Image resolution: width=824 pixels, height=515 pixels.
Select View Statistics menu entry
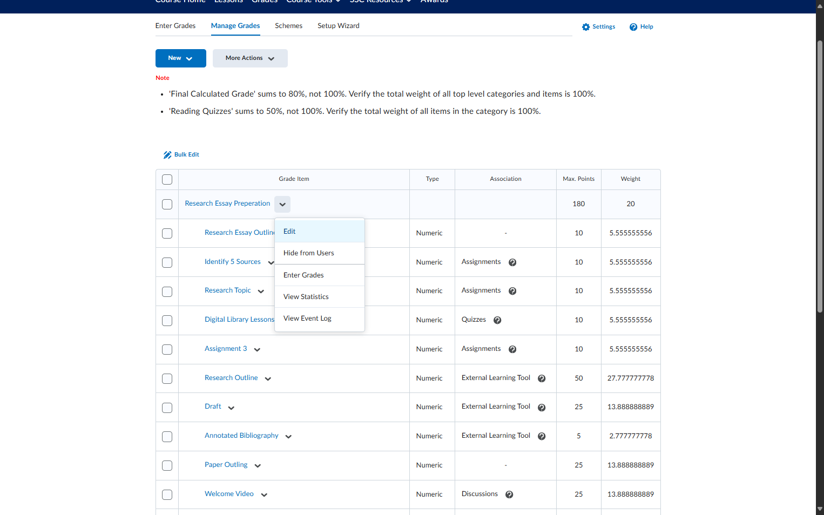[320, 297]
